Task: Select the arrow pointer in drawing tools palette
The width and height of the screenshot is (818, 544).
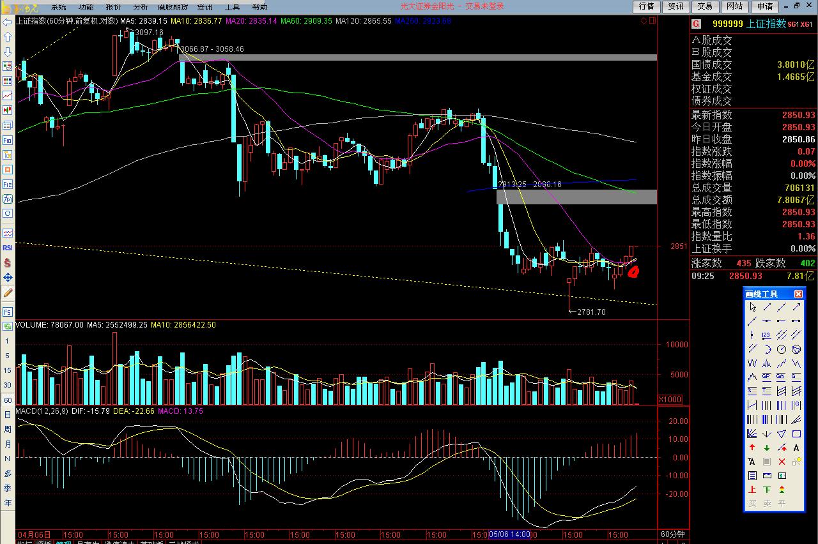Action: 752,307
